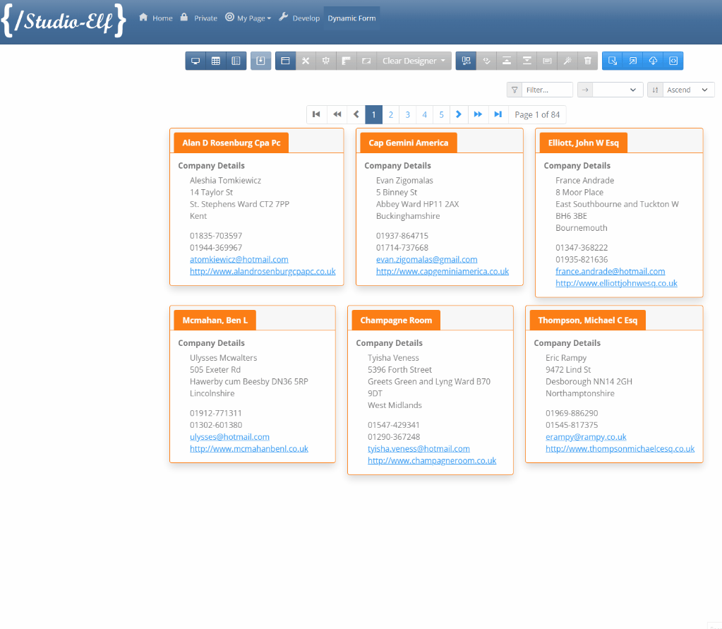This screenshot has width=722, height=629.
Task: Click the code brackets blue icon
Action: (673, 61)
